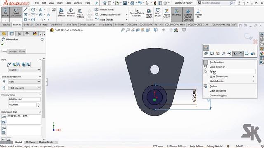Image resolution: width=264 pixels, height=148 pixels.
Task: Click the Save icon in top toolbar
Action: 125,3
